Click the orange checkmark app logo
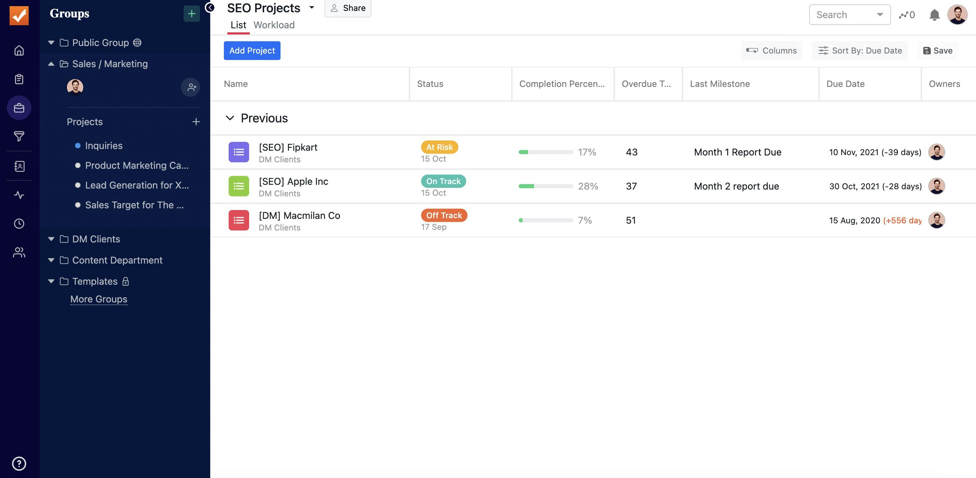The image size is (976, 478). tap(19, 16)
